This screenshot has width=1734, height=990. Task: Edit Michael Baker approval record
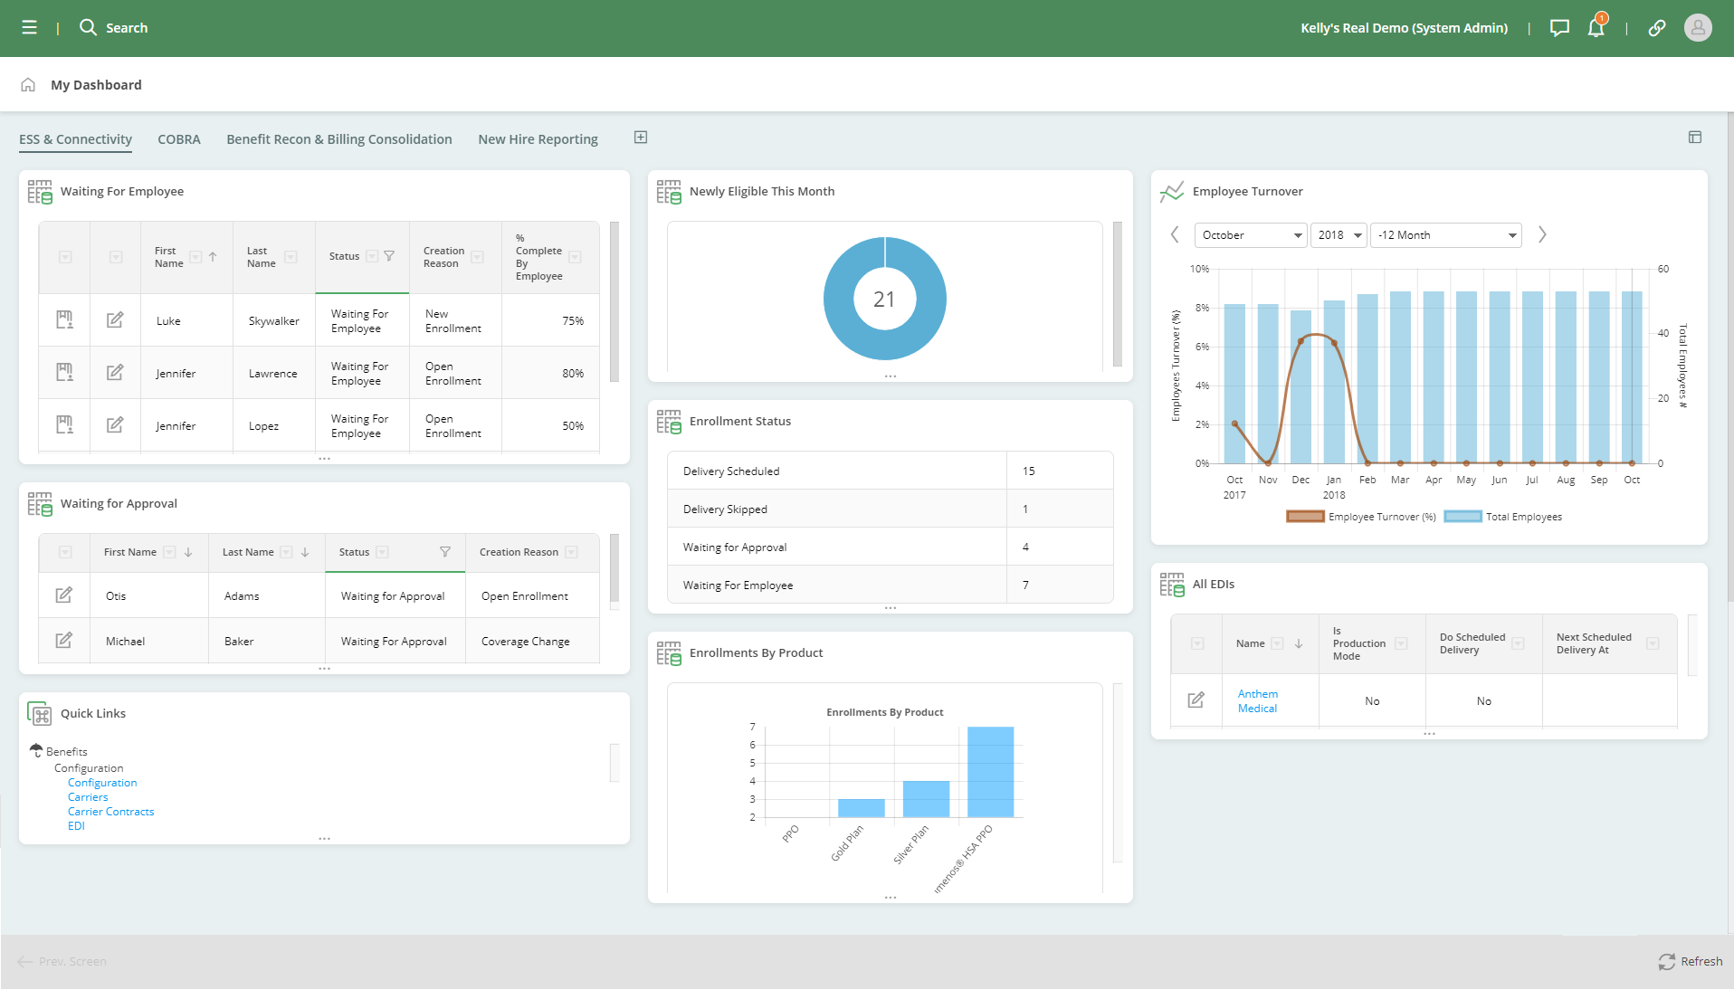[64, 641]
